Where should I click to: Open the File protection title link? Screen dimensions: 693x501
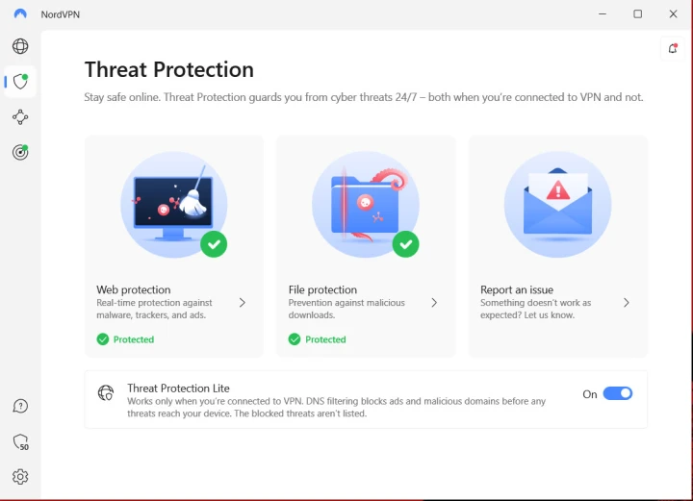322,289
